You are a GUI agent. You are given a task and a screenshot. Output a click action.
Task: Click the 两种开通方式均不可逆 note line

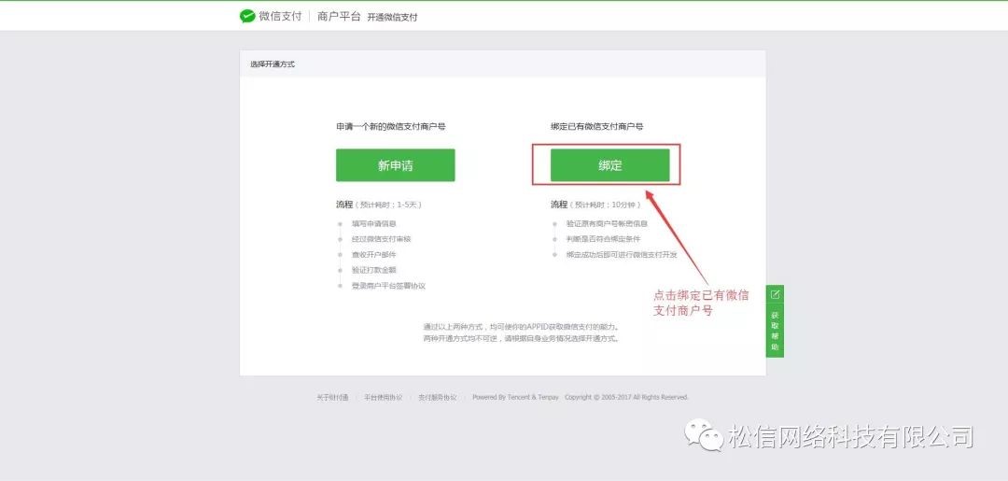click(x=522, y=338)
